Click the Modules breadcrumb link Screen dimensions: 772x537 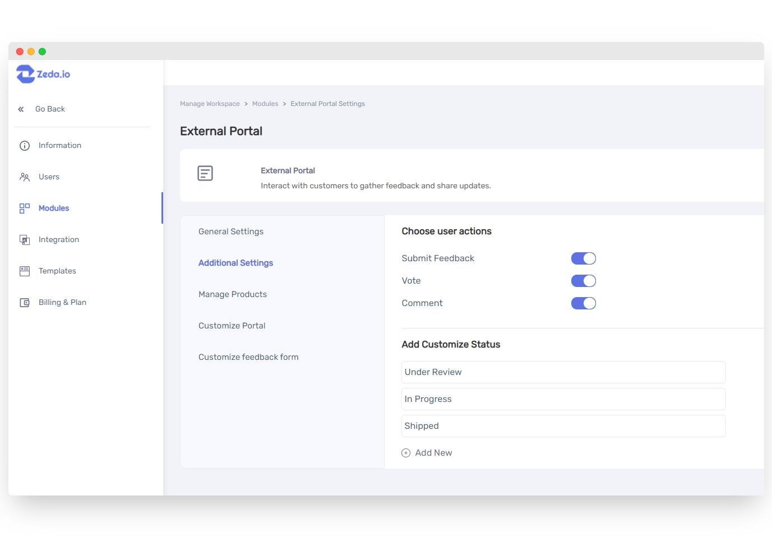coord(265,103)
